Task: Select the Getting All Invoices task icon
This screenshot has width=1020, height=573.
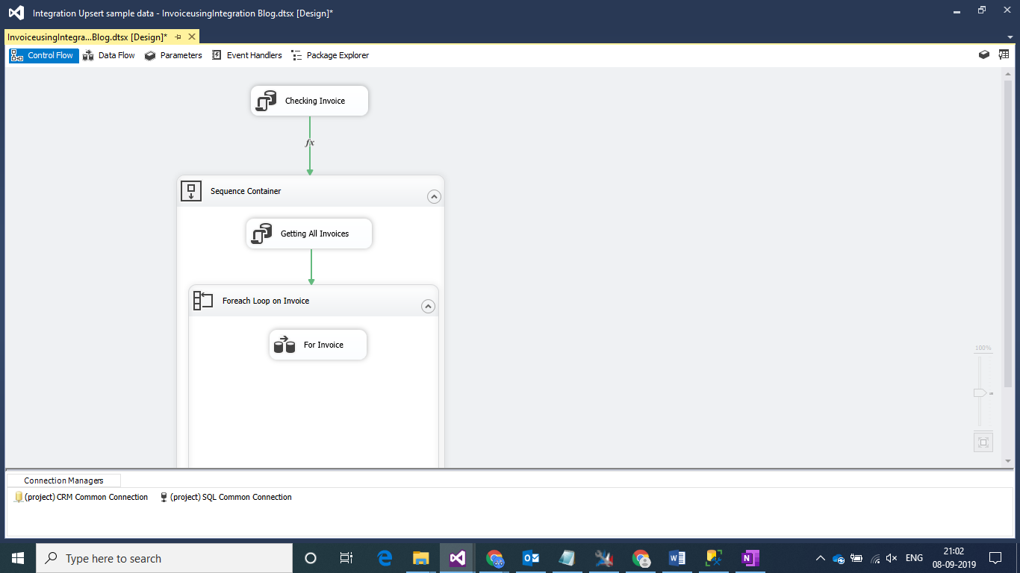Action: coord(261,234)
